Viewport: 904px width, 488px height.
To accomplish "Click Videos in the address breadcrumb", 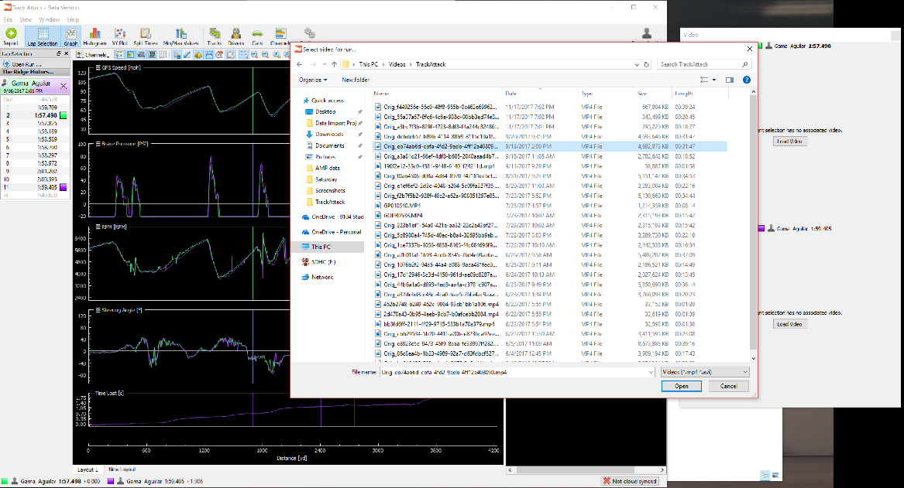I will 397,64.
